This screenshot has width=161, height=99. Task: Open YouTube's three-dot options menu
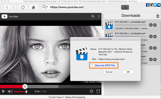pos(99,17)
